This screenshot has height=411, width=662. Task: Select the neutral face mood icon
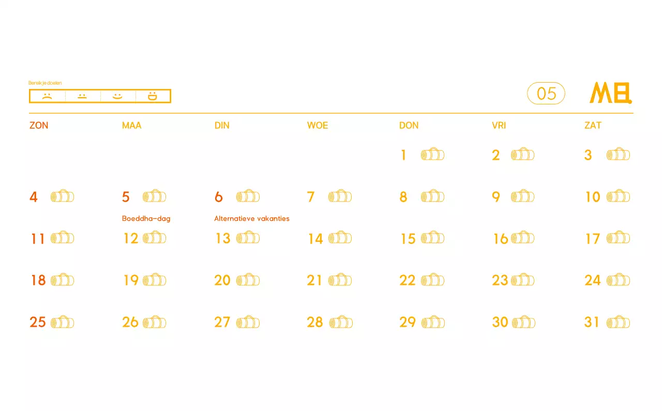(82, 96)
